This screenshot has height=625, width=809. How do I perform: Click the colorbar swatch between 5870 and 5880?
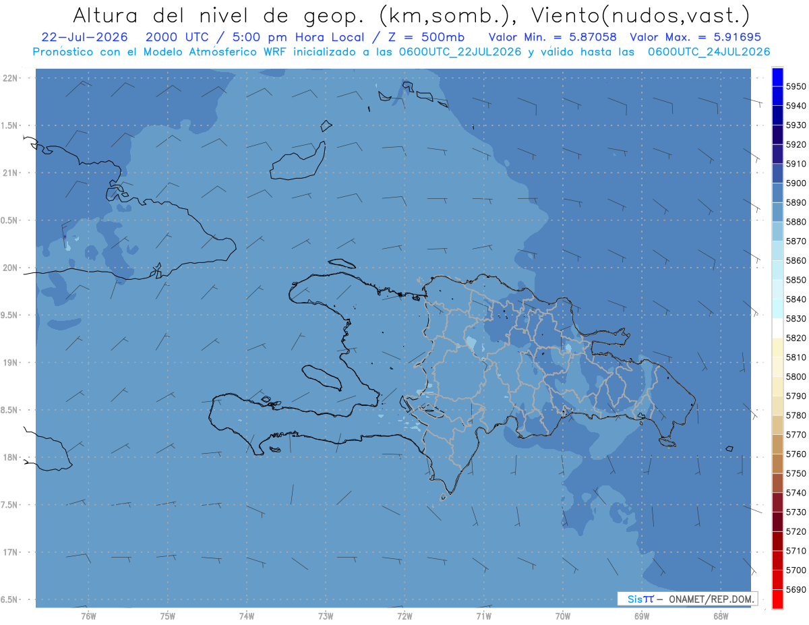coord(777,231)
